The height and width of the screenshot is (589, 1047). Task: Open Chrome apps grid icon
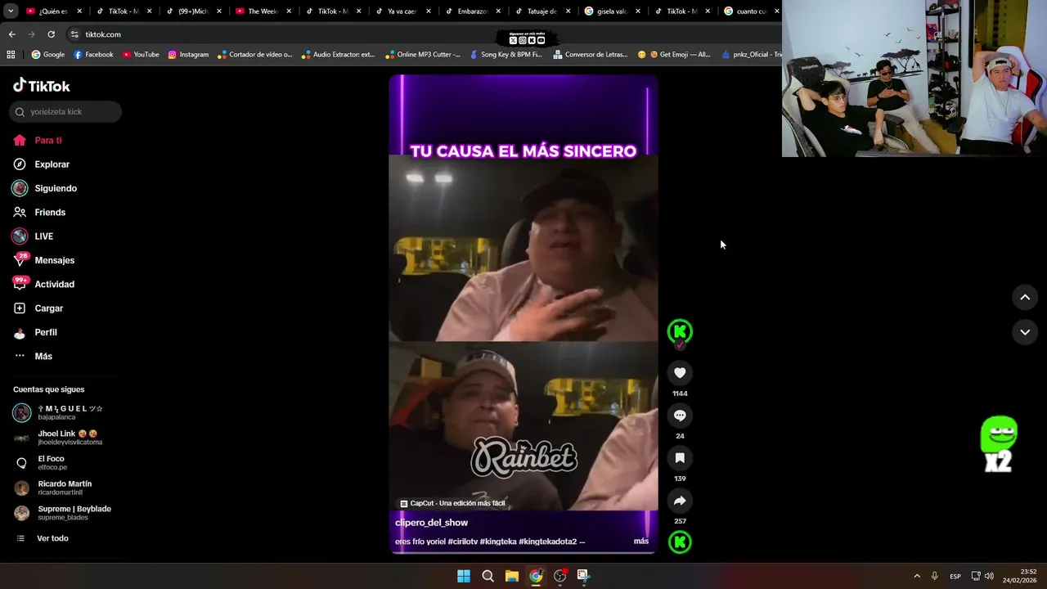click(x=11, y=55)
